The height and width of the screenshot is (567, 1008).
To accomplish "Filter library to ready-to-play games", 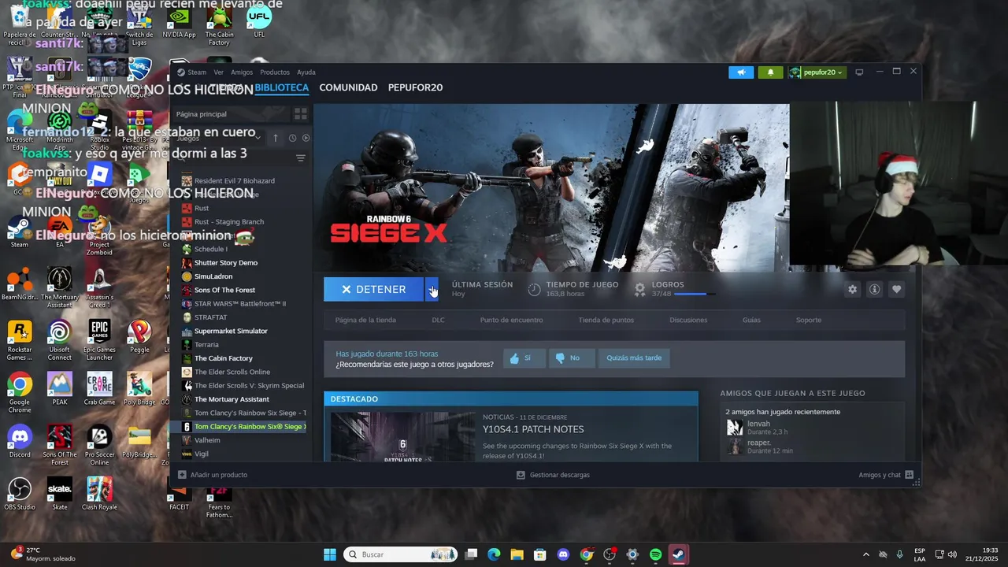I will [306, 138].
